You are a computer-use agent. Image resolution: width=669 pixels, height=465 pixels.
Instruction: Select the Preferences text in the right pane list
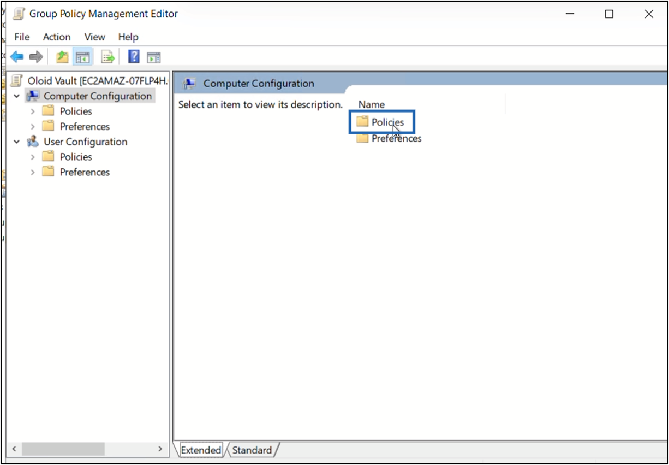(397, 139)
